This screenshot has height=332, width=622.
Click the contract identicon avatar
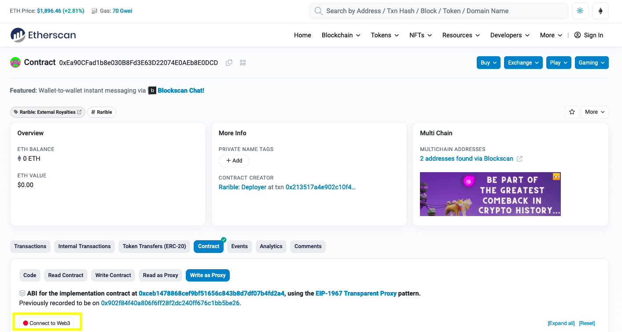[15, 62]
